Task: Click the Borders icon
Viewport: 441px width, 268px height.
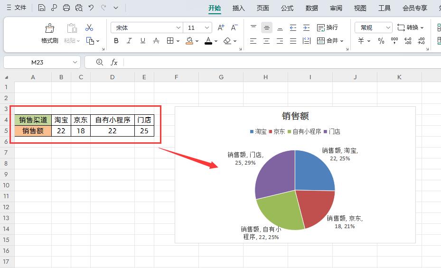Action: click(x=170, y=41)
